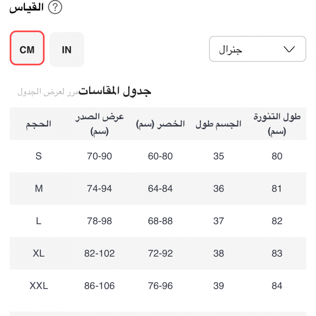Open the جنرال size type dropdown
The image size is (316, 316).
pos(257,49)
